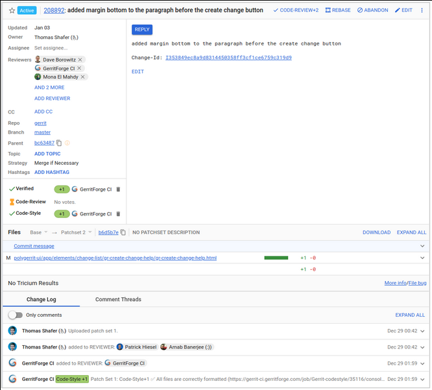432x390 pixels.
Task: Open the Base patchset dropdown
Action: [x=39, y=232]
